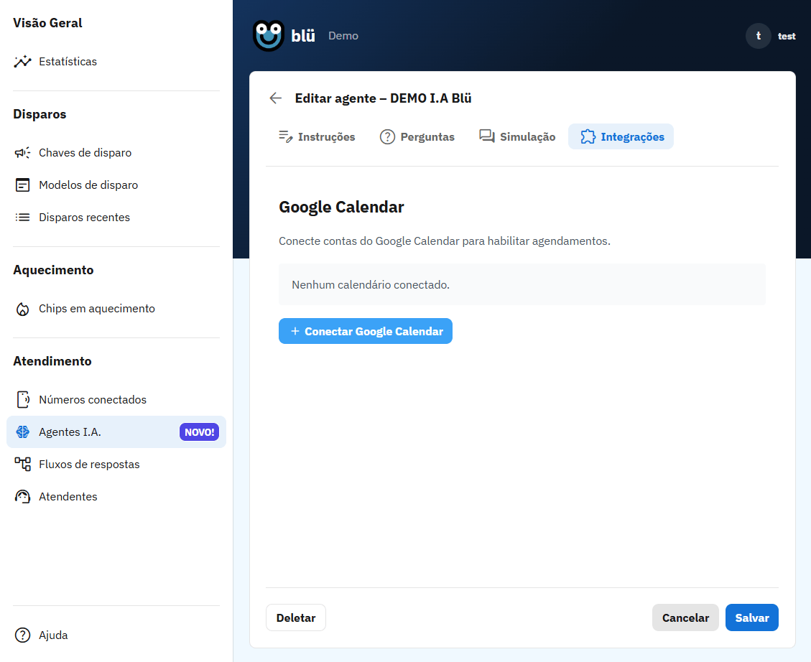Click the Deletar button
This screenshot has width=811, height=662.
(296, 617)
